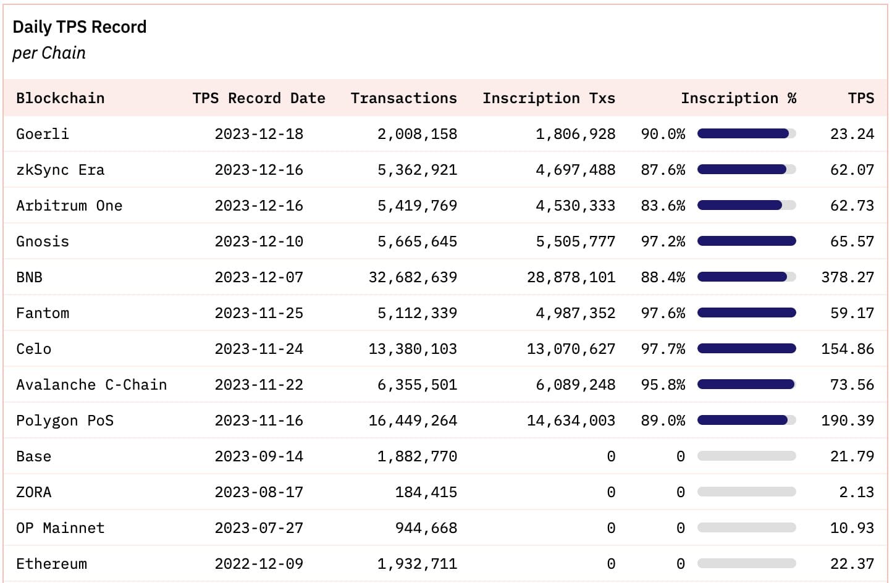Viewport: 892px width, 583px height.
Task: Click the Blockchain column header
Action: point(60,98)
